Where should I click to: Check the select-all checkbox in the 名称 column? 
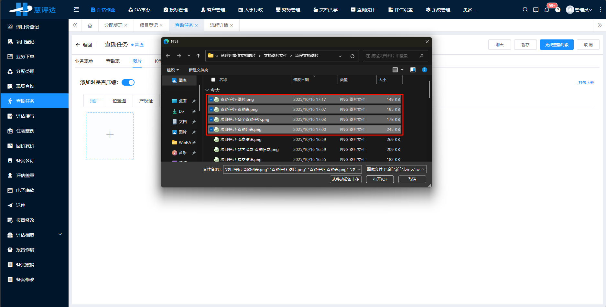213,79
